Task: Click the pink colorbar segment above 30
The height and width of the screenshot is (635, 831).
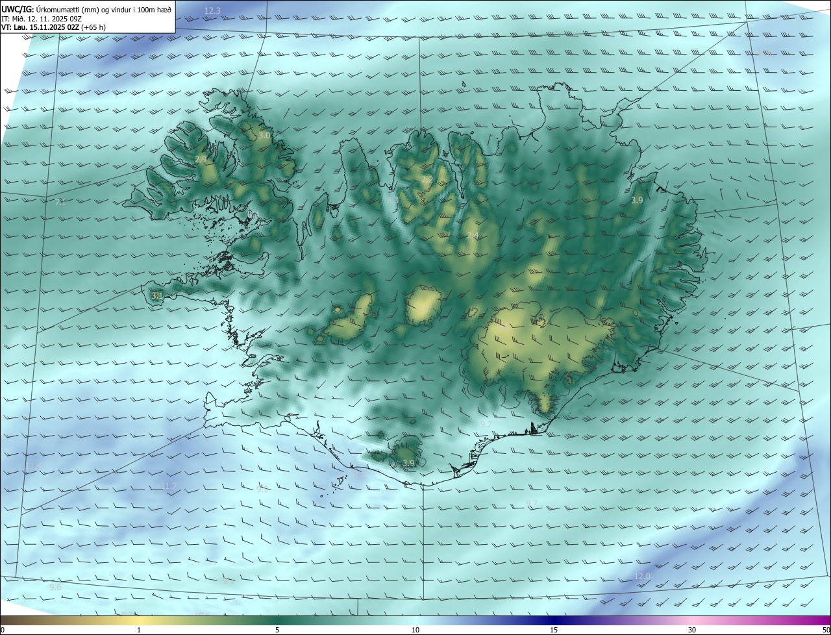Action: pyautogui.click(x=692, y=620)
